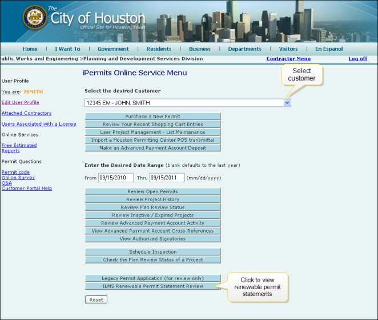
Task: Switch to En Espanol
Action: click(x=329, y=49)
